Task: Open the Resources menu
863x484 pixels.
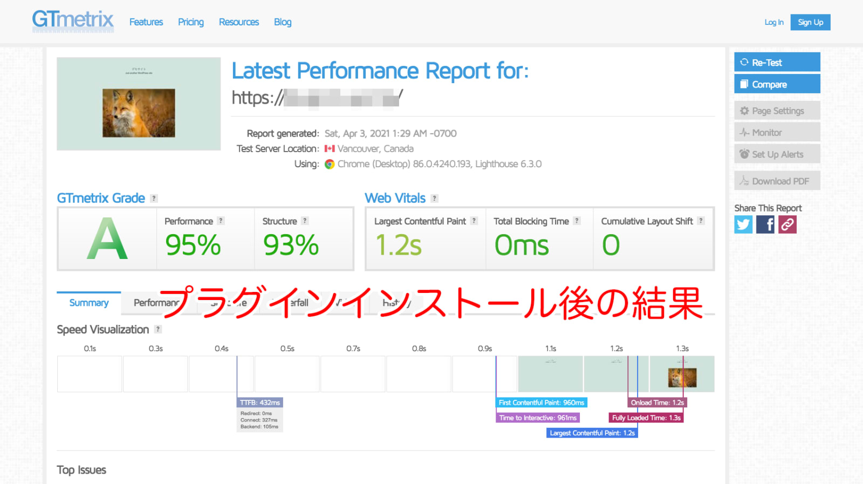Action: (x=239, y=22)
